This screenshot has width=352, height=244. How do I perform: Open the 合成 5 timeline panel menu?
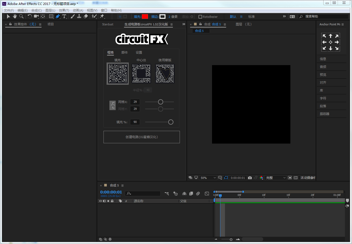122,185
